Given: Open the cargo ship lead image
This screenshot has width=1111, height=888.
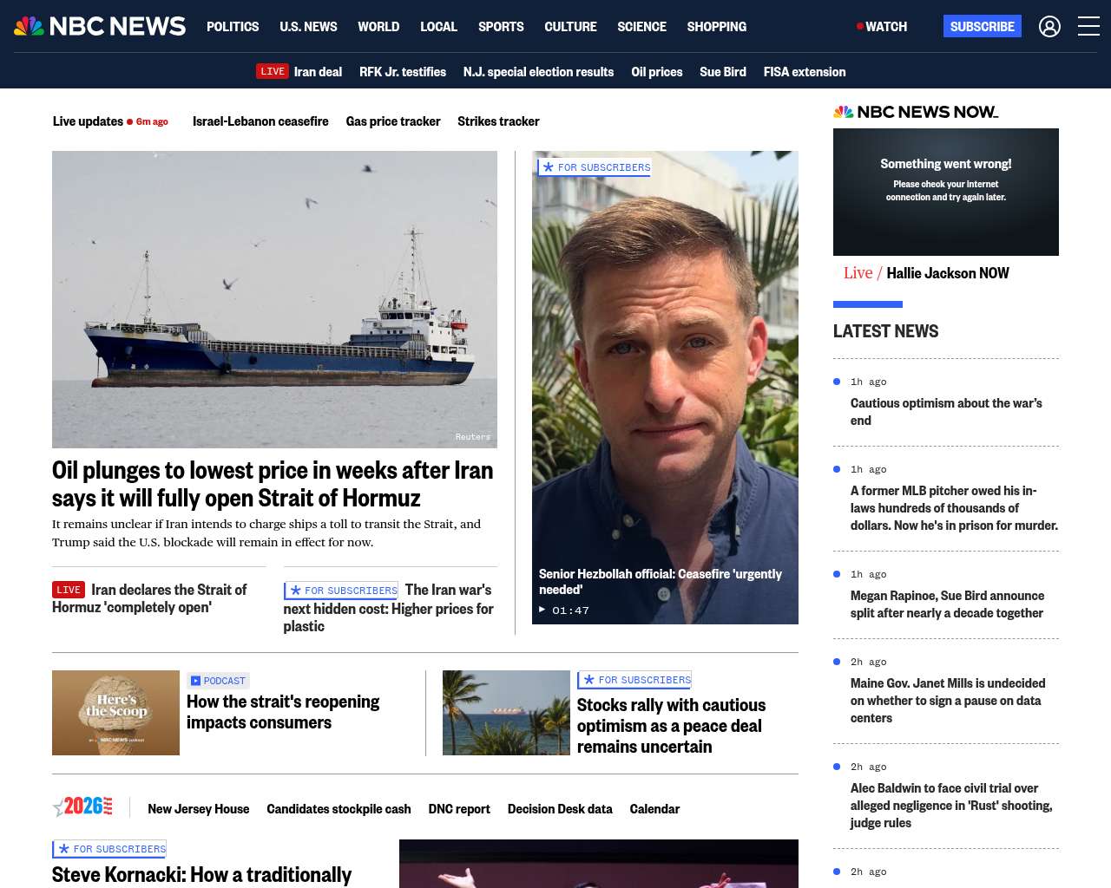Looking at the screenshot, I should tap(274, 299).
